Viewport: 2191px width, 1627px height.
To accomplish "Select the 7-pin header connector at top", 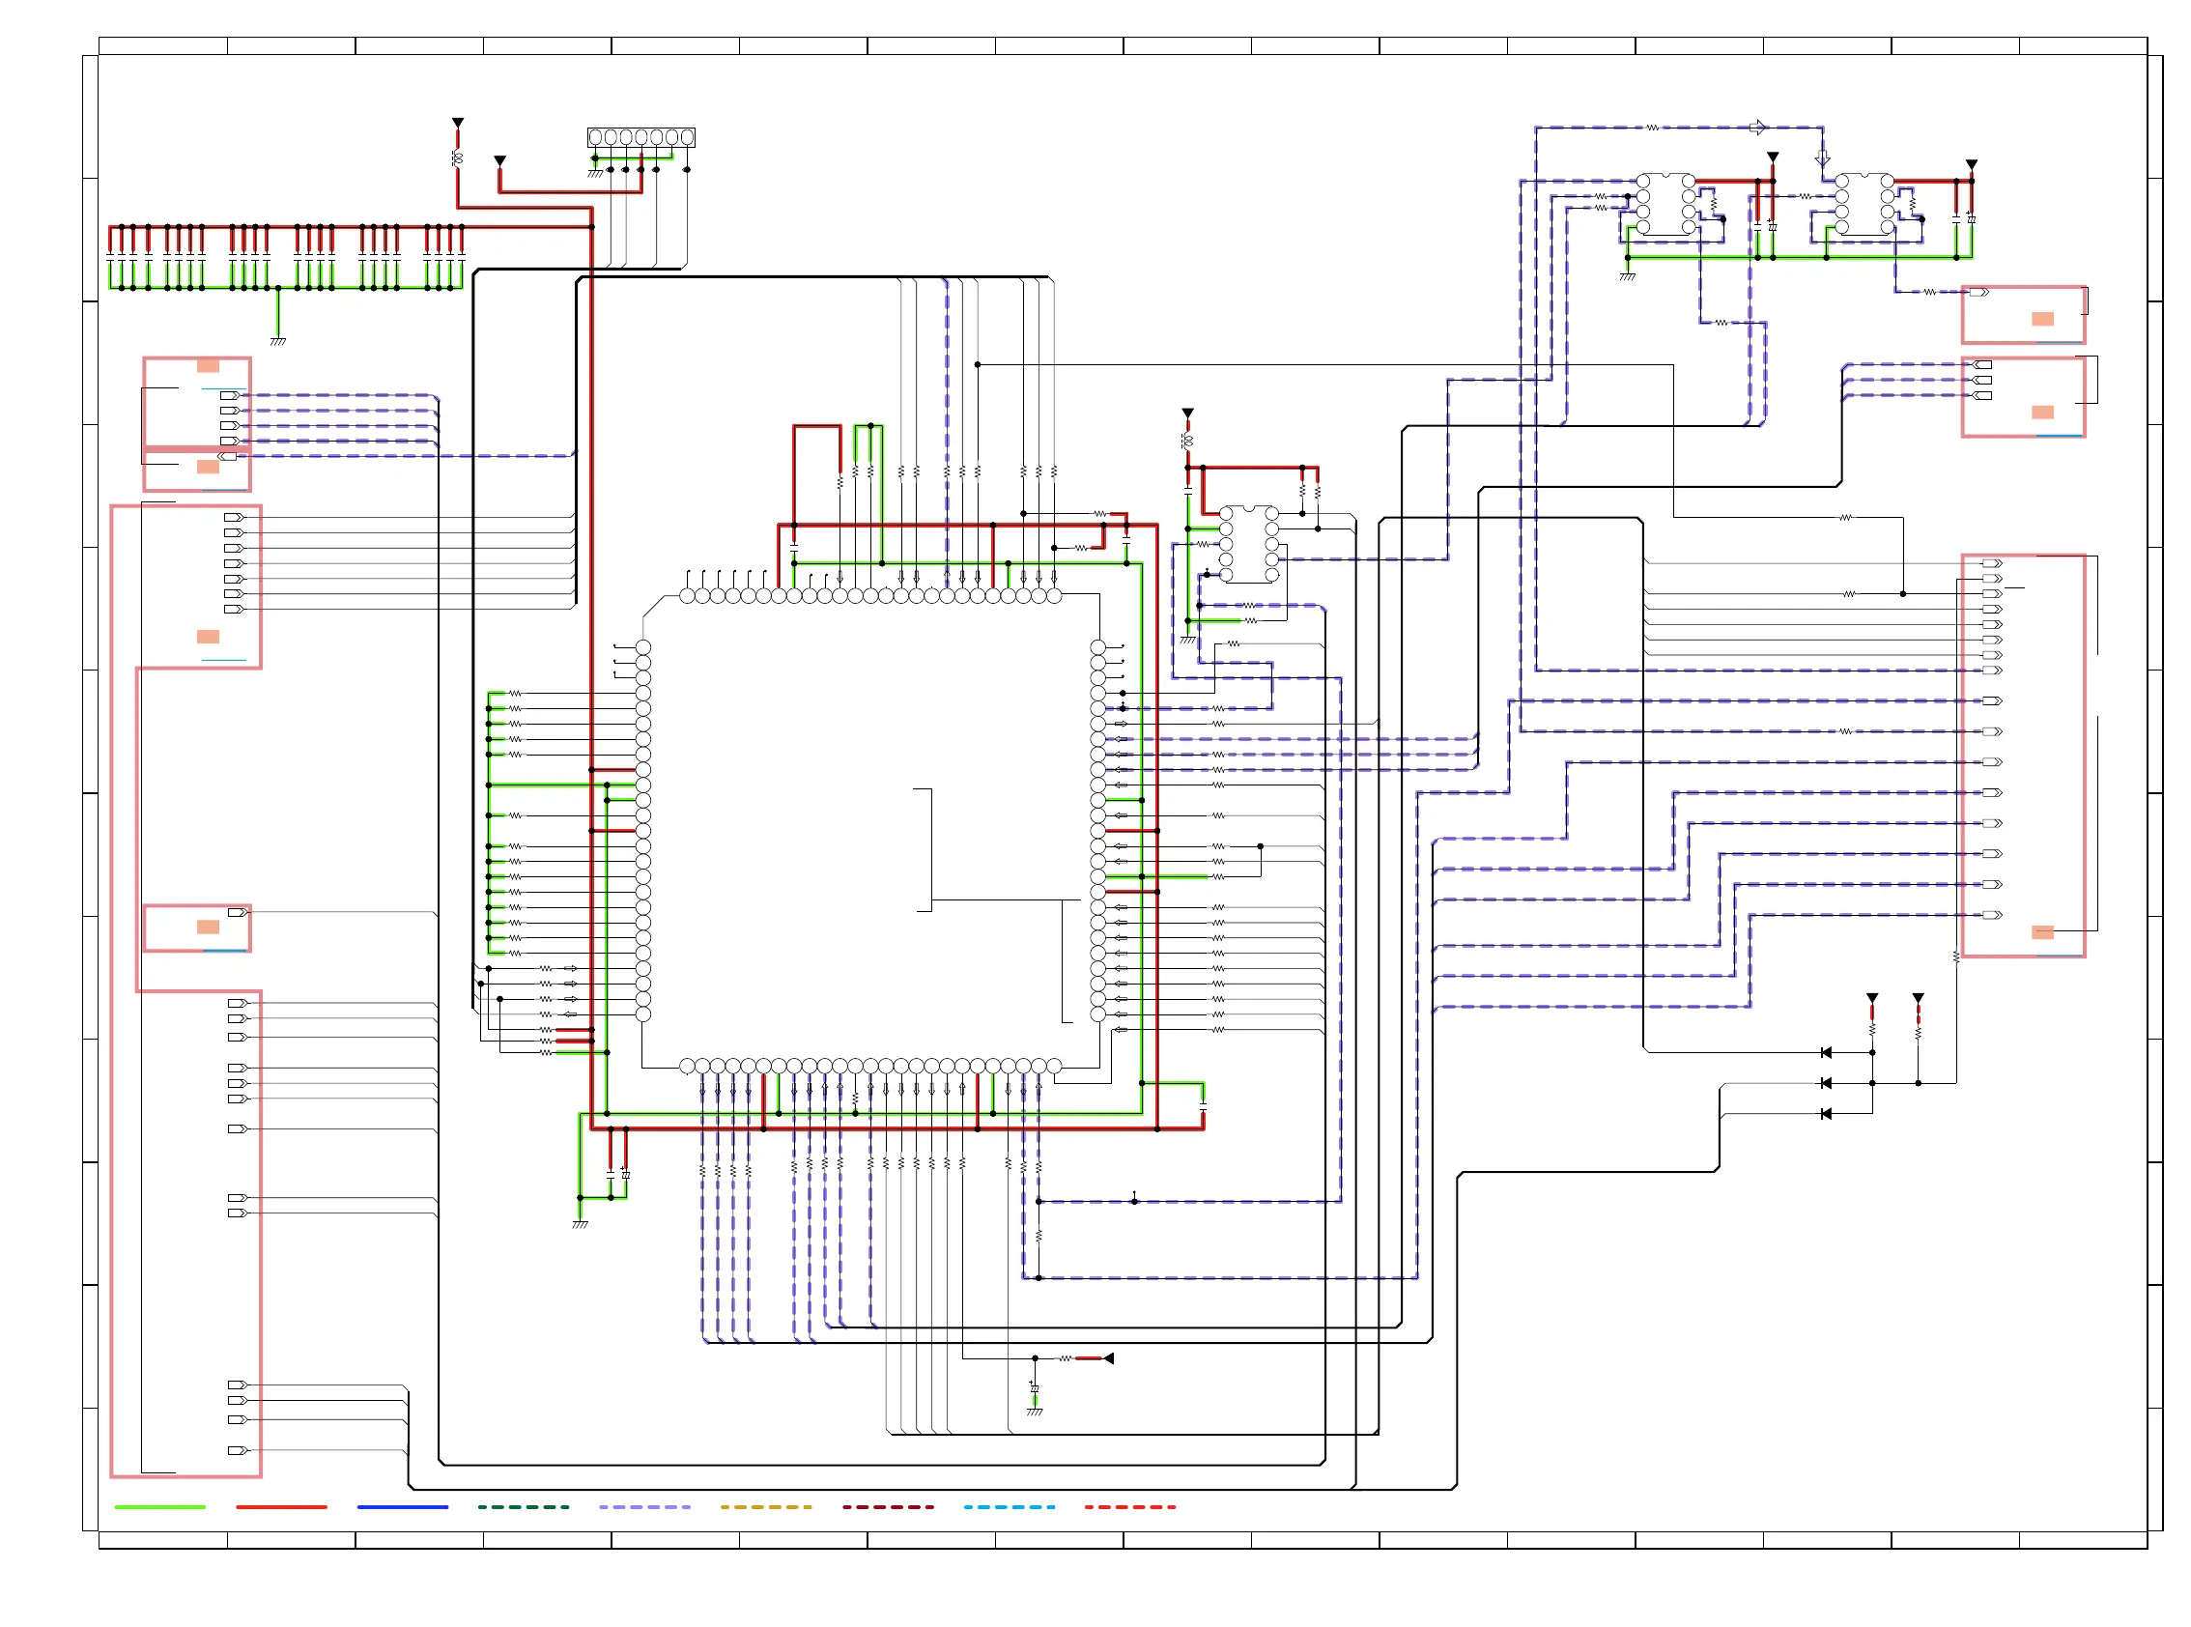I will [x=640, y=137].
